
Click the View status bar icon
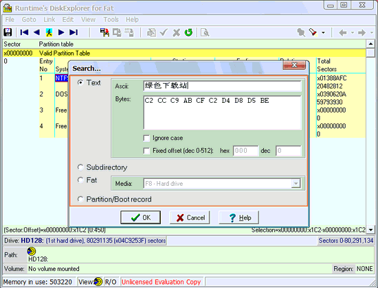98,282
